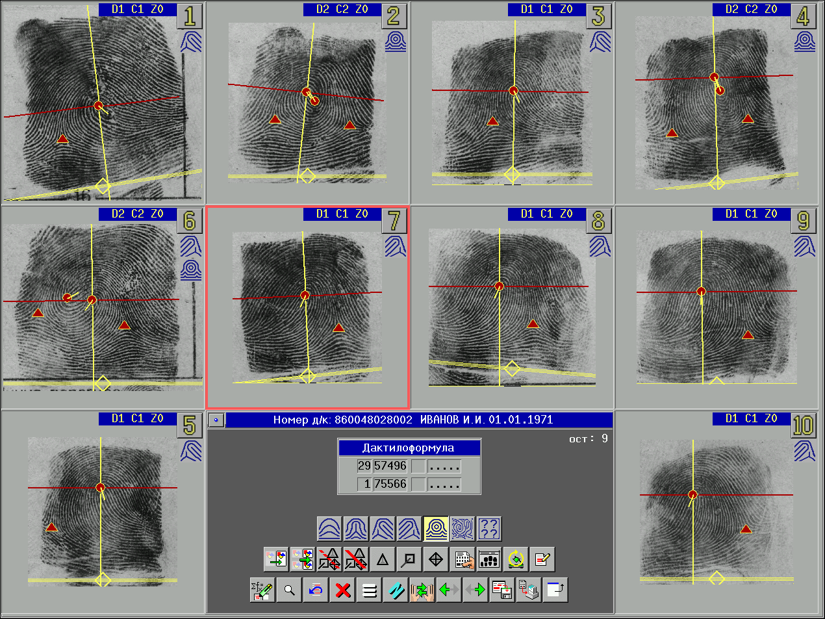Click the formula field containing 75566
Viewport: 825px width, 619px height.
390,484
